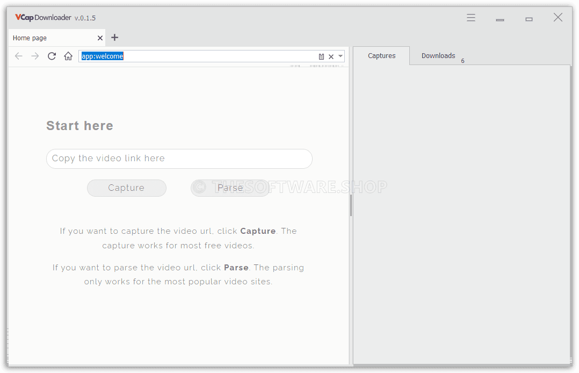The image size is (579, 373).
Task: Reload the current page
Action: (x=52, y=56)
